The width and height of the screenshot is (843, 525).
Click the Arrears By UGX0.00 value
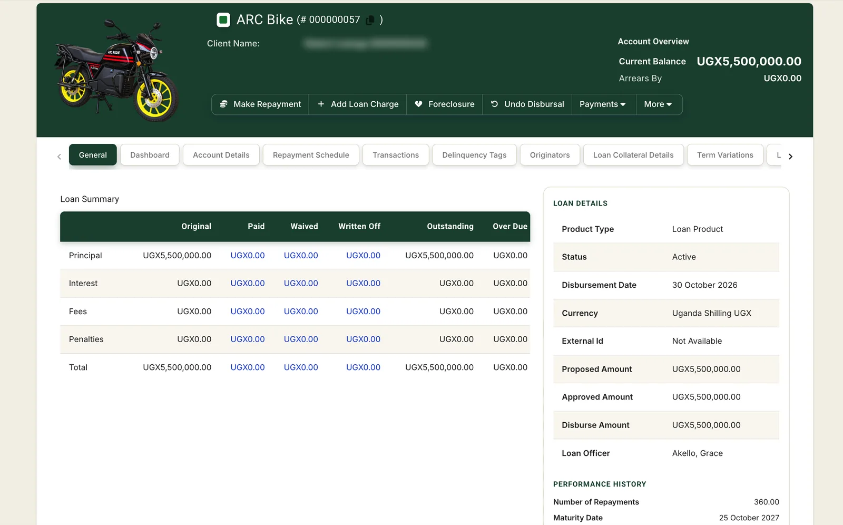pyautogui.click(x=782, y=79)
